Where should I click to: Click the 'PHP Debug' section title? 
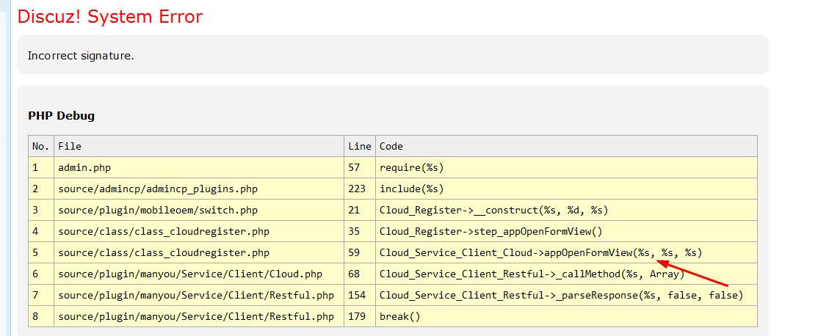pyautogui.click(x=62, y=116)
